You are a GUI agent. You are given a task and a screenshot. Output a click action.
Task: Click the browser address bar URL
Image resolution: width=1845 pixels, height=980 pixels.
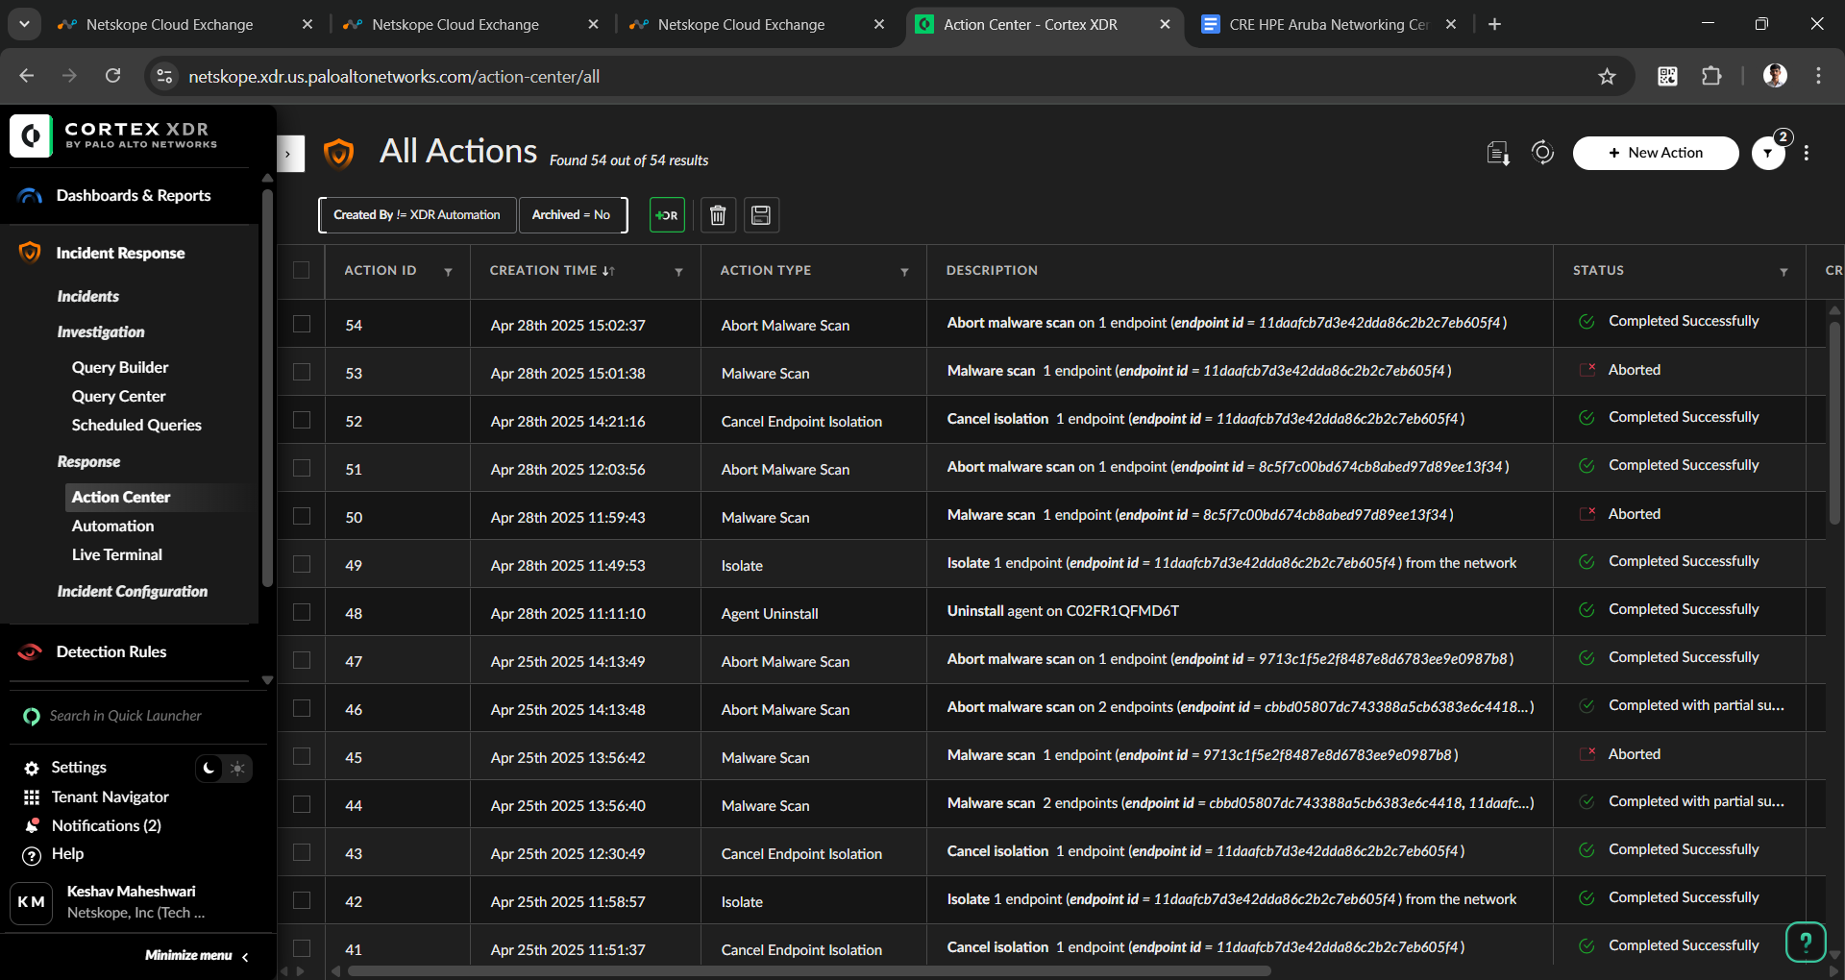pyautogui.click(x=394, y=77)
